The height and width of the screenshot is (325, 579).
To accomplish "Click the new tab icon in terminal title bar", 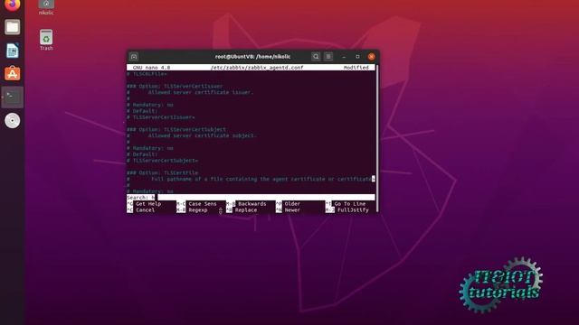I will coord(134,57).
